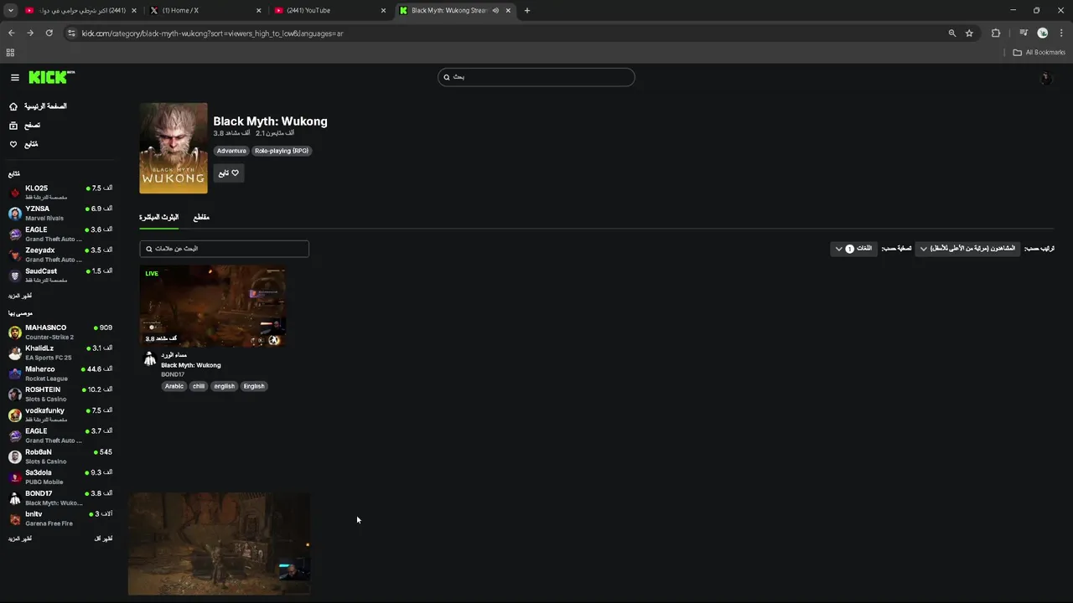Viewport: 1073px width, 603px height.
Task: Click the vodkafunky channel avatar
Action: pos(14,415)
